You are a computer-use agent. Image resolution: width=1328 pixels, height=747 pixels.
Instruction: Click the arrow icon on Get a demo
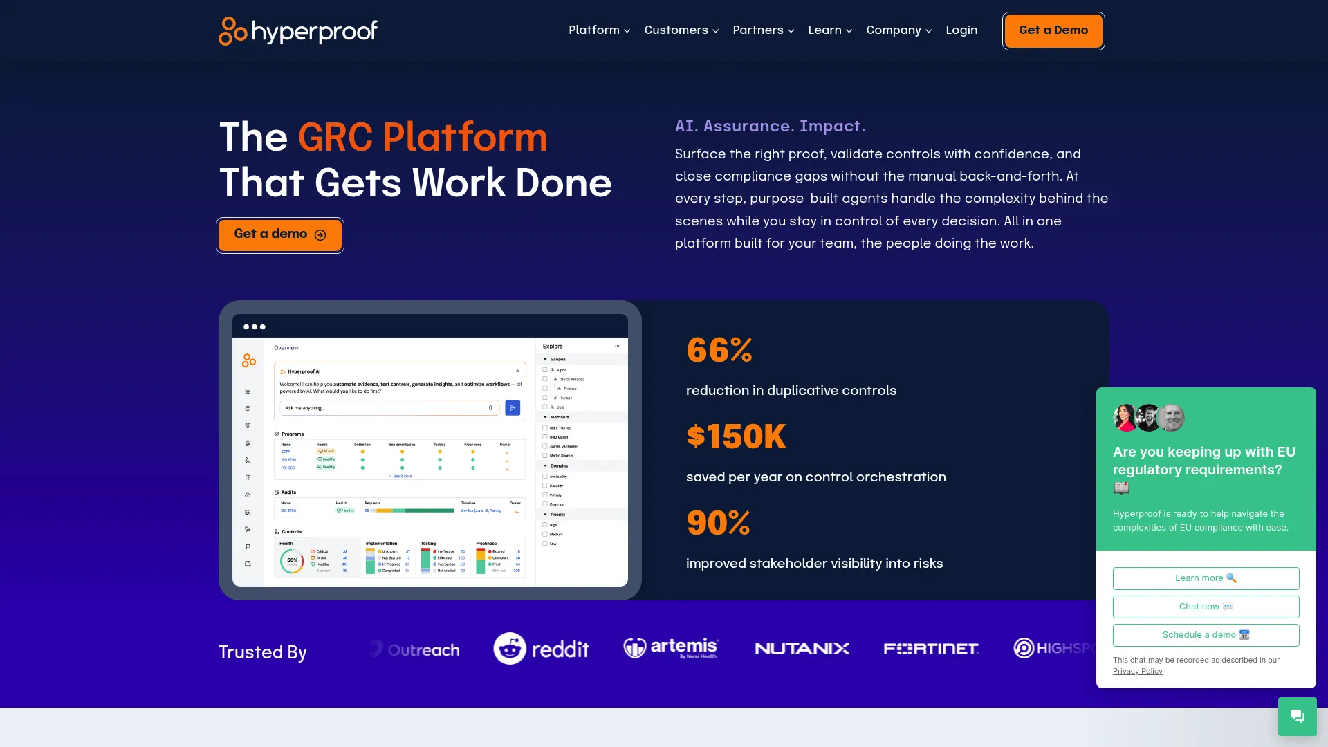320,235
